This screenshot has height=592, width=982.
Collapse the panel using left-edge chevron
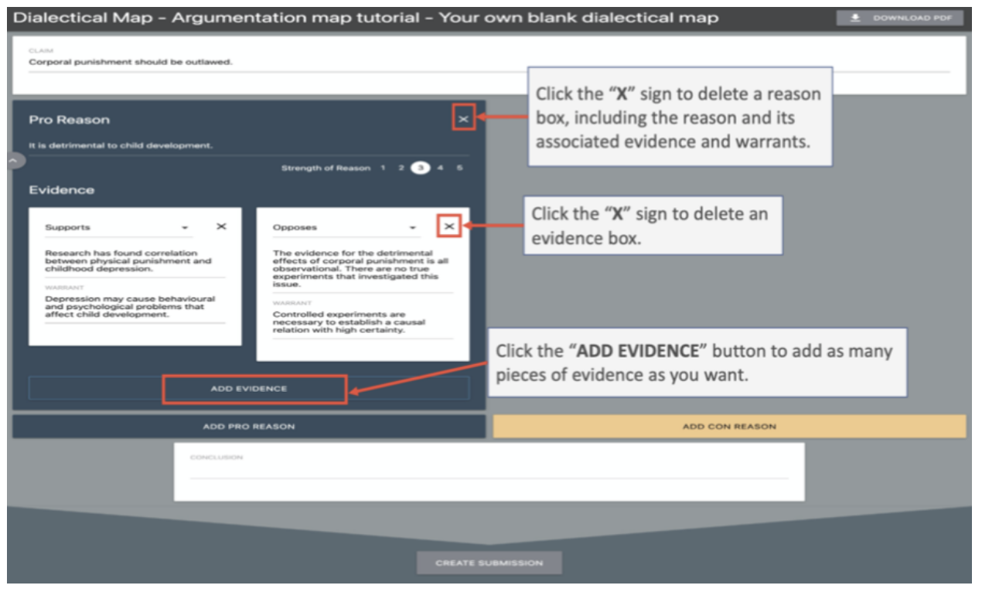(15, 160)
